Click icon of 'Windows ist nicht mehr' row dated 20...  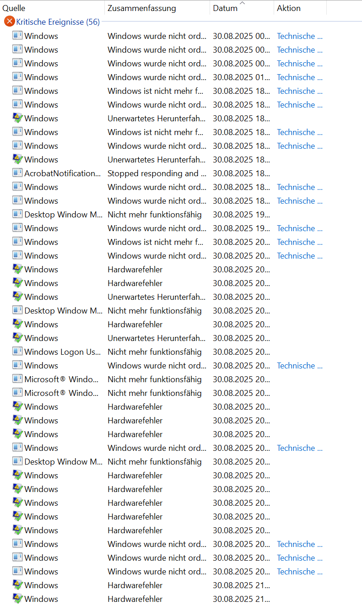pos(17,242)
